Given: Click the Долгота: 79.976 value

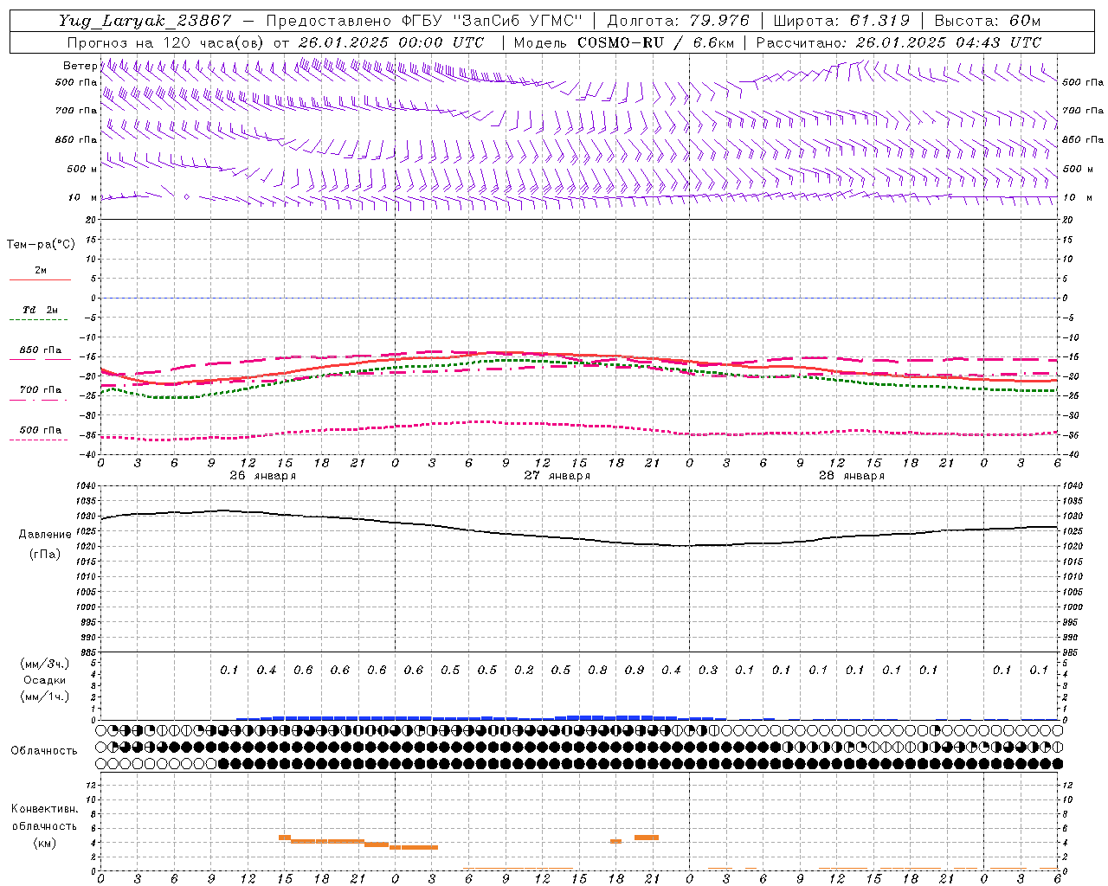Looking at the screenshot, I should click(678, 21).
